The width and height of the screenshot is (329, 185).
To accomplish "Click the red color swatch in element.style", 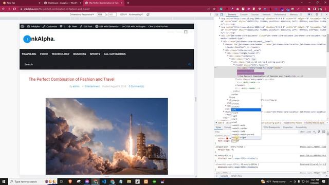I will 227,138.
